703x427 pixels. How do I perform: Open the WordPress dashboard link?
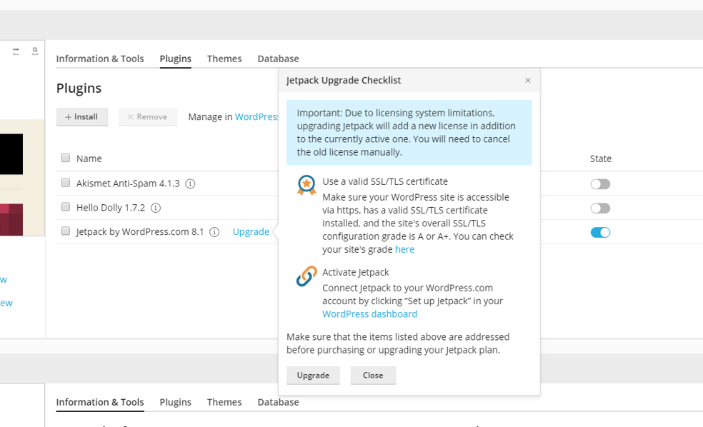tap(370, 314)
